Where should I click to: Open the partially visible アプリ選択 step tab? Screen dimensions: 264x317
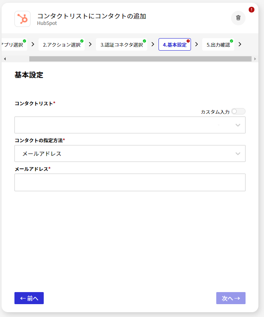(14, 45)
